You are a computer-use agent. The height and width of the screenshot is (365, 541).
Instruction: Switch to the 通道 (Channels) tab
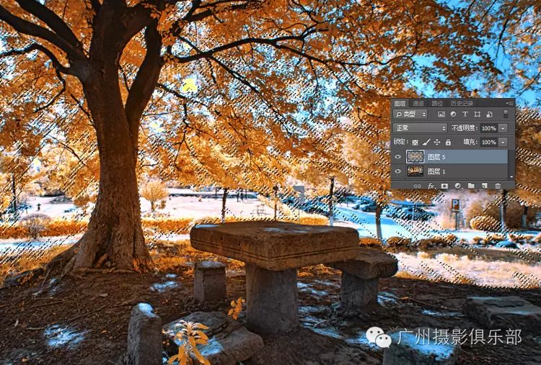(418, 103)
